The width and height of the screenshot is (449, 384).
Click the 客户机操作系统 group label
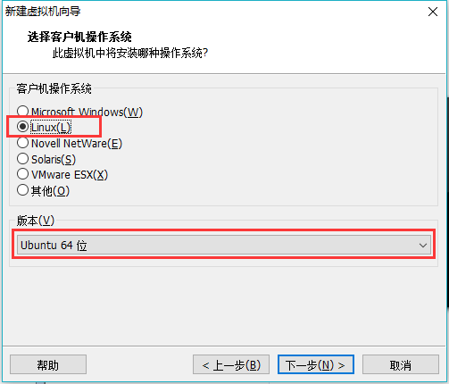[x=54, y=88]
